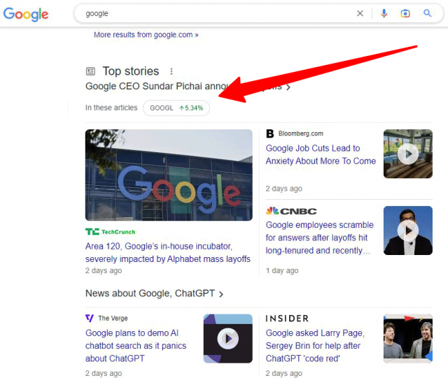The image size is (448, 378).
Task: Open the Top stories three-dot options menu
Action: (x=171, y=71)
